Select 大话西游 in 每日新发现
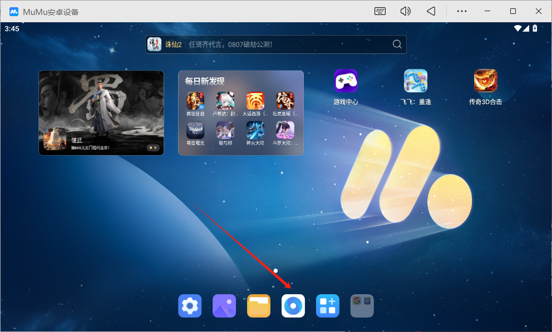The image size is (552, 332). [255, 101]
